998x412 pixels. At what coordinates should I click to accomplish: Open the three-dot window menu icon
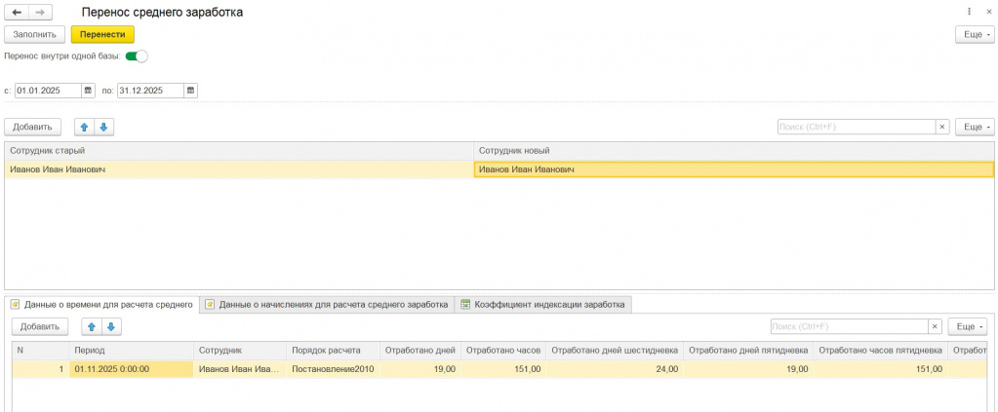(x=970, y=12)
